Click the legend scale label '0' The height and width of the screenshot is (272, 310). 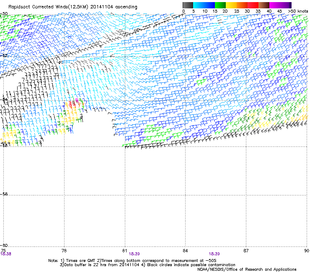tap(183, 11)
